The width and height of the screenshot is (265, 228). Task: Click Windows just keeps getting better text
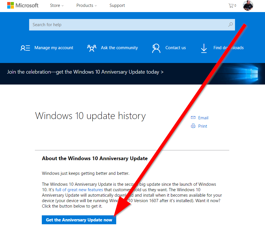(86, 173)
